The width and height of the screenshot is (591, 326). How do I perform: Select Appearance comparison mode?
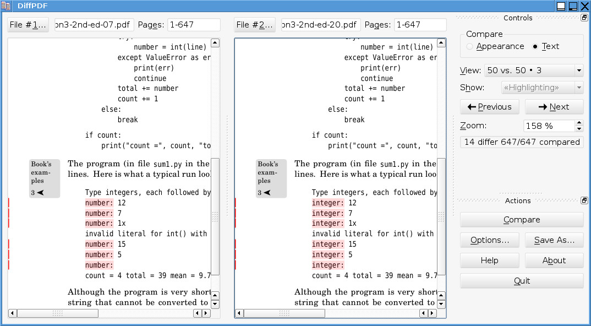coord(495,46)
